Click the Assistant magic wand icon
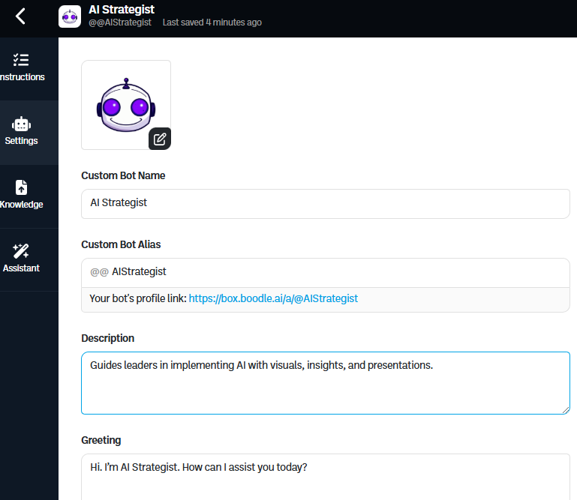 click(21, 251)
